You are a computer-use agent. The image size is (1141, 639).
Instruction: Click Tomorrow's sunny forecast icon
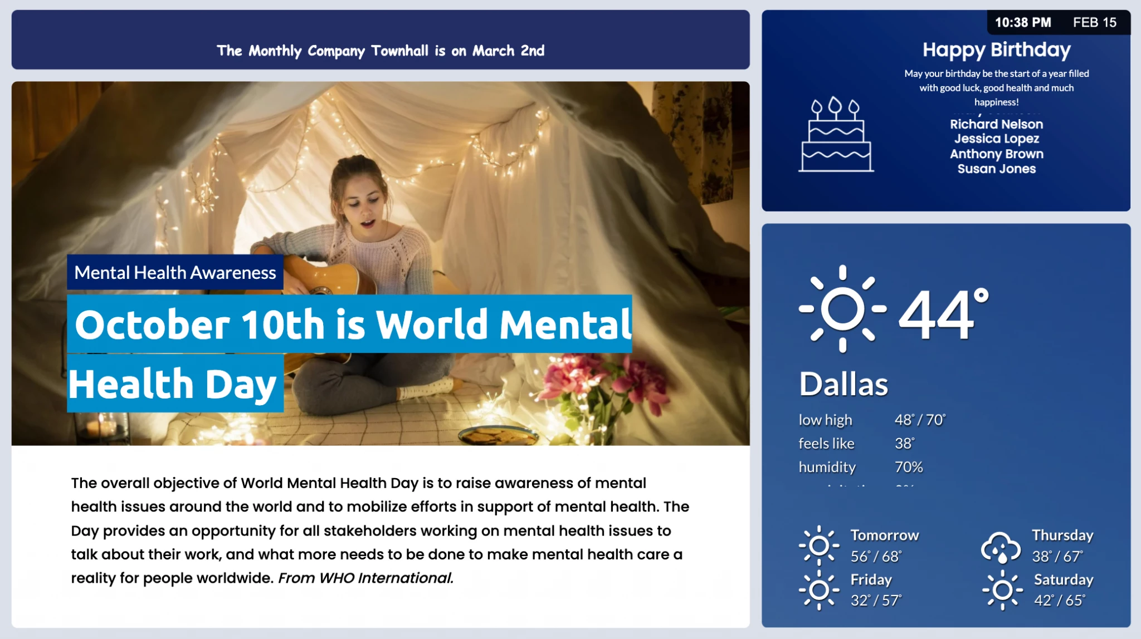[818, 545]
